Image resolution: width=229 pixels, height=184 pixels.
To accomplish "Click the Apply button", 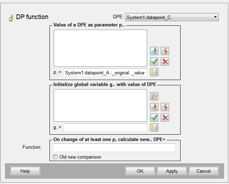I will click(172, 171).
